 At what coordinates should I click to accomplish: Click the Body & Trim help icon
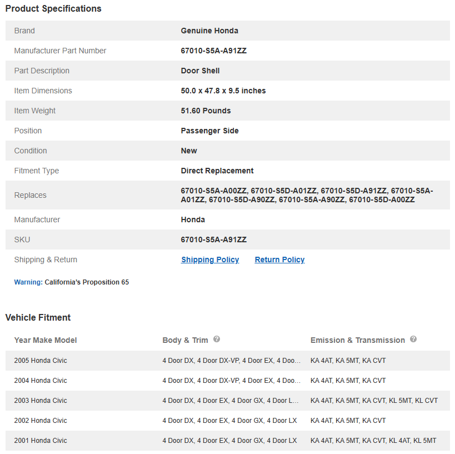point(217,340)
